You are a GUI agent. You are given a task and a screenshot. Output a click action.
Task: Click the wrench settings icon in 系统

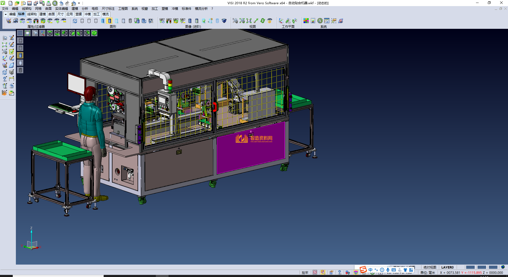pos(320,21)
